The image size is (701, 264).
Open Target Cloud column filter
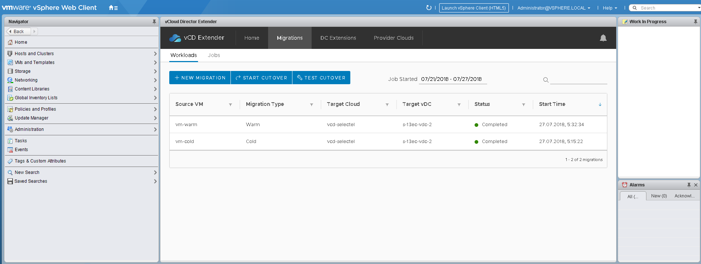387,105
